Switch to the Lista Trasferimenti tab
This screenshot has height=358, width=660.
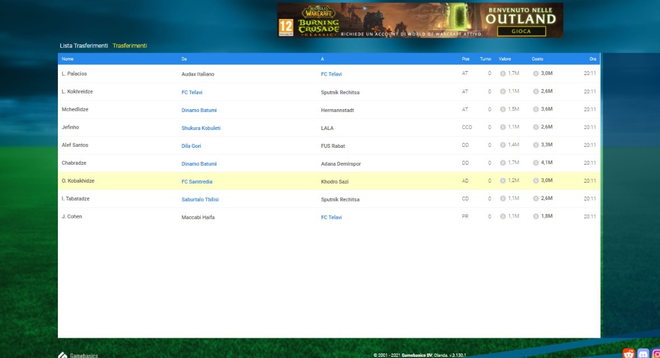coord(84,46)
